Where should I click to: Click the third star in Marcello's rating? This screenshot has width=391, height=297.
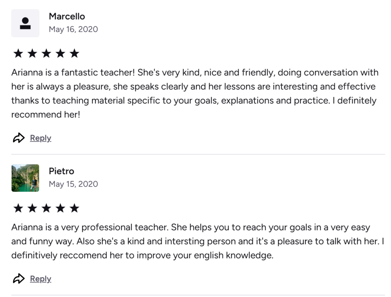click(x=46, y=53)
